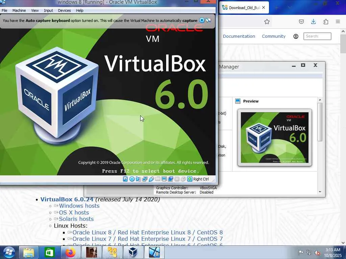The height and width of the screenshot is (259, 346).
Task: Click the suppress-message icon beside notification close
Action: 208,20
